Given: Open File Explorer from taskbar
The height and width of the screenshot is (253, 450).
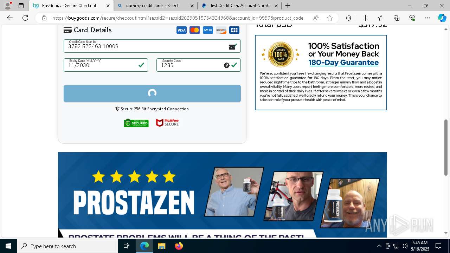Looking at the screenshot, I should coord(161,246).
